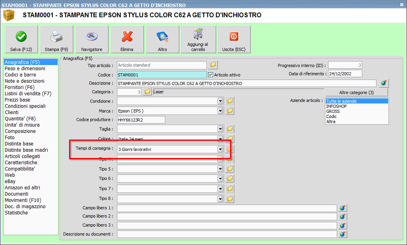Click folder icon next to Marca dropdown
The width and height of the screenshot is (407, 245).
[230, 111]
